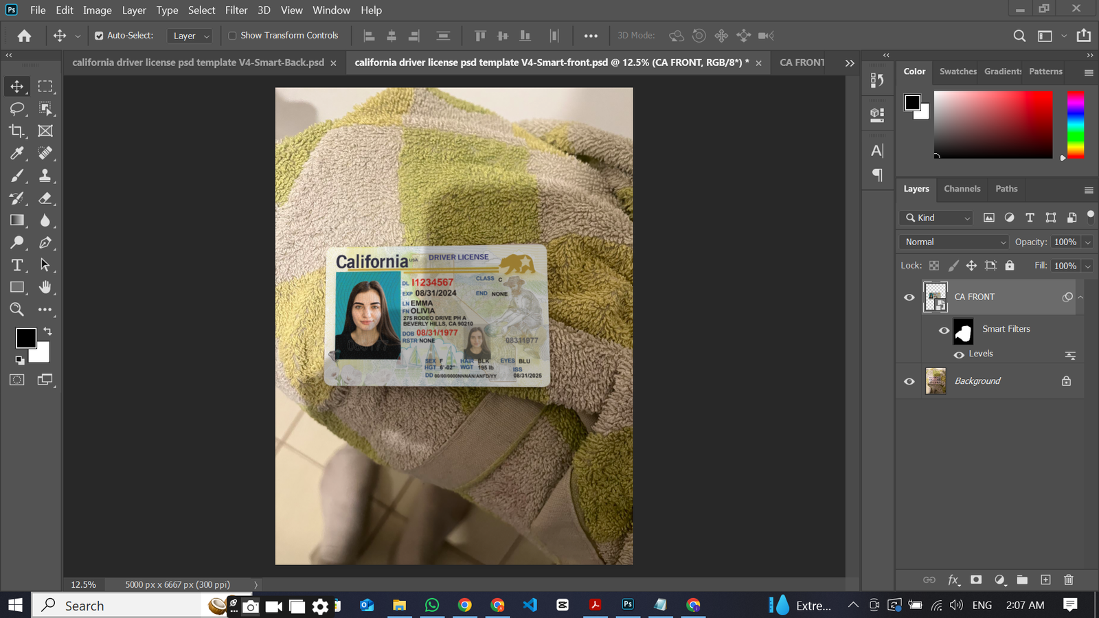Toggle visibility of the Smart Filters

pos(944,330)
